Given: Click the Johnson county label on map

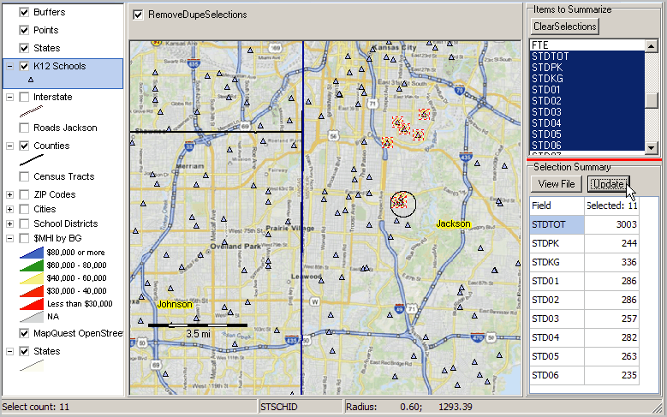Looking at the screenshot, I should [175, 304].
